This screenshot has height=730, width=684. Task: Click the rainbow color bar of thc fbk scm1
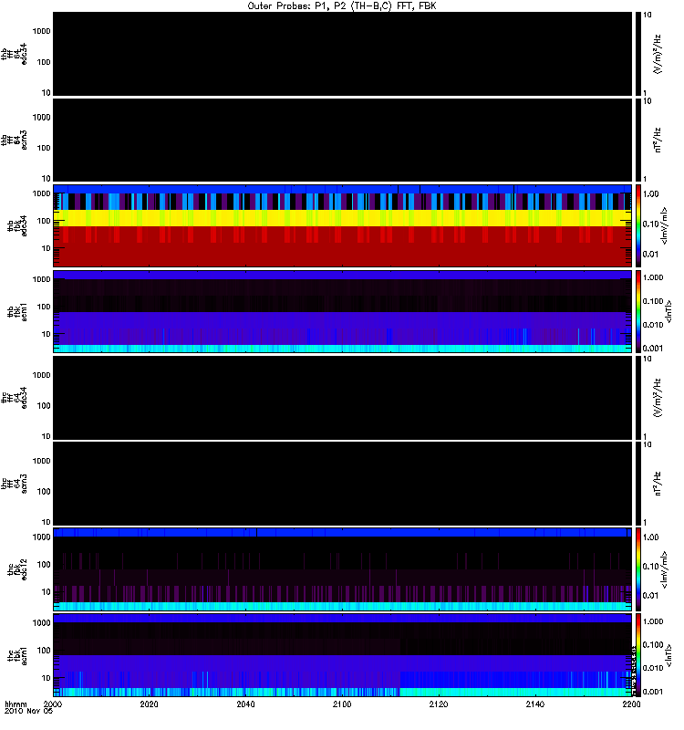click(x=638, y=655)
